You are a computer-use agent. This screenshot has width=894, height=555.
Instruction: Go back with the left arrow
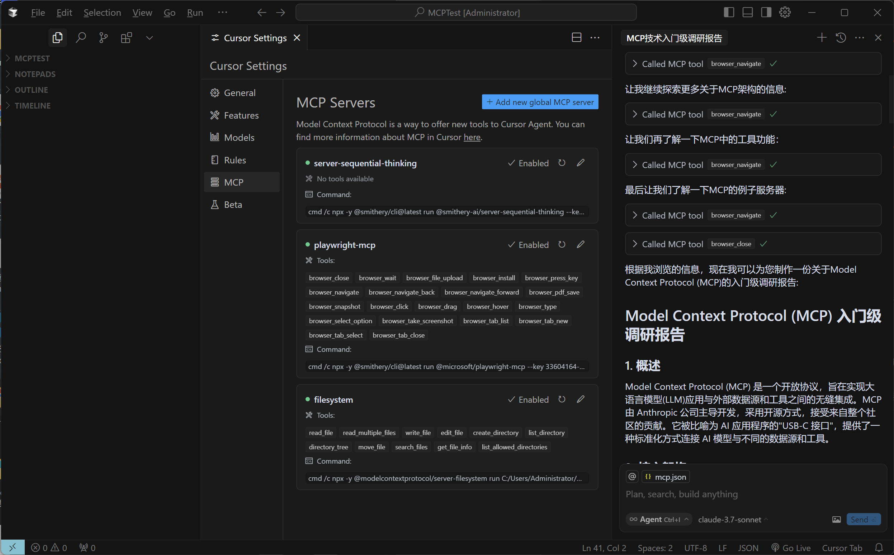[261, 13]
